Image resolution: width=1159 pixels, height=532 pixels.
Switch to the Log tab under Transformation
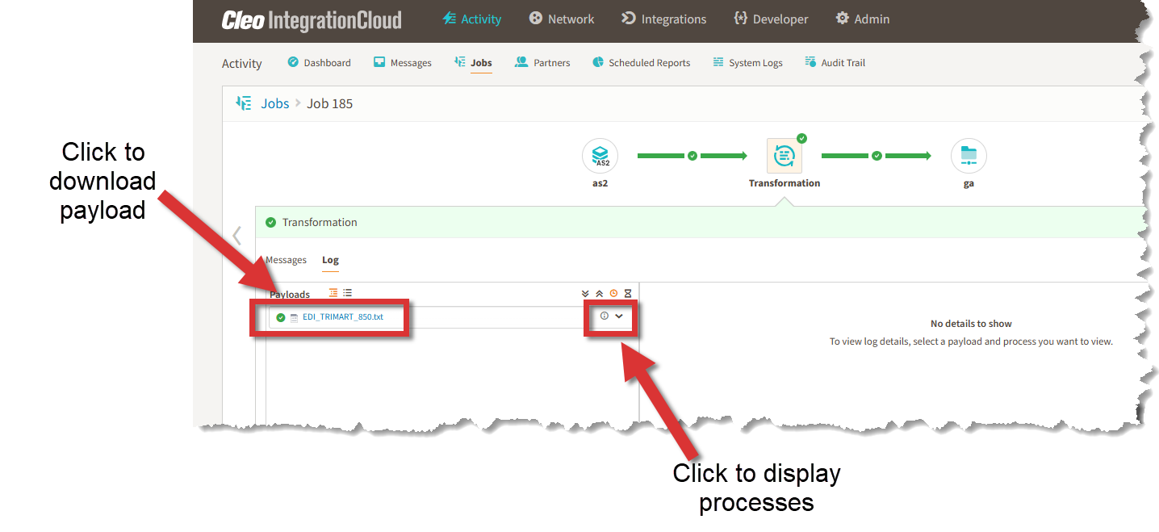pos(330,260)
